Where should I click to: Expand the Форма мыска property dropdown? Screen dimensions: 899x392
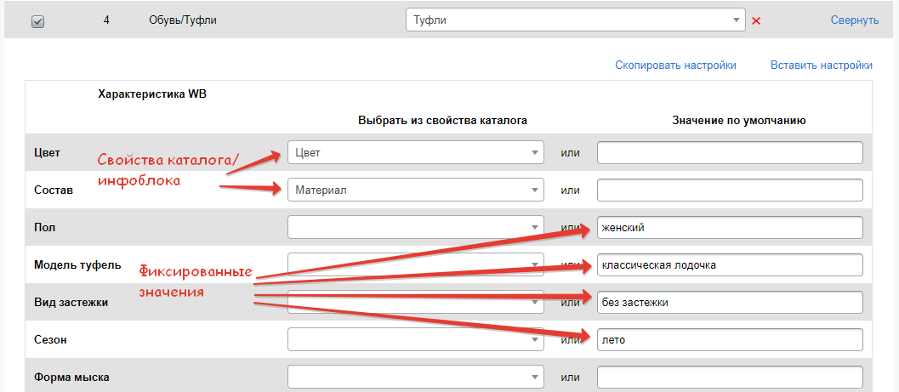click(415, 377)
